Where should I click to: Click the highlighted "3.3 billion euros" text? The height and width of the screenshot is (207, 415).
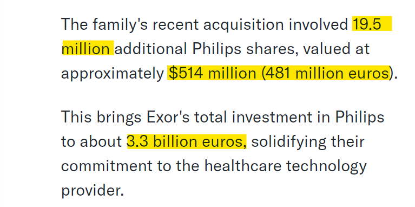click(x=186, y=142)
